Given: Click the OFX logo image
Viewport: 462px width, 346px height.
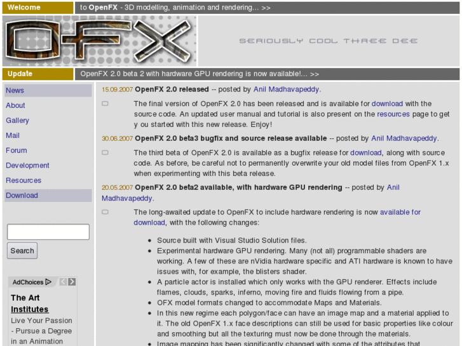Looking at the screenshot, I should pos(100,41).
